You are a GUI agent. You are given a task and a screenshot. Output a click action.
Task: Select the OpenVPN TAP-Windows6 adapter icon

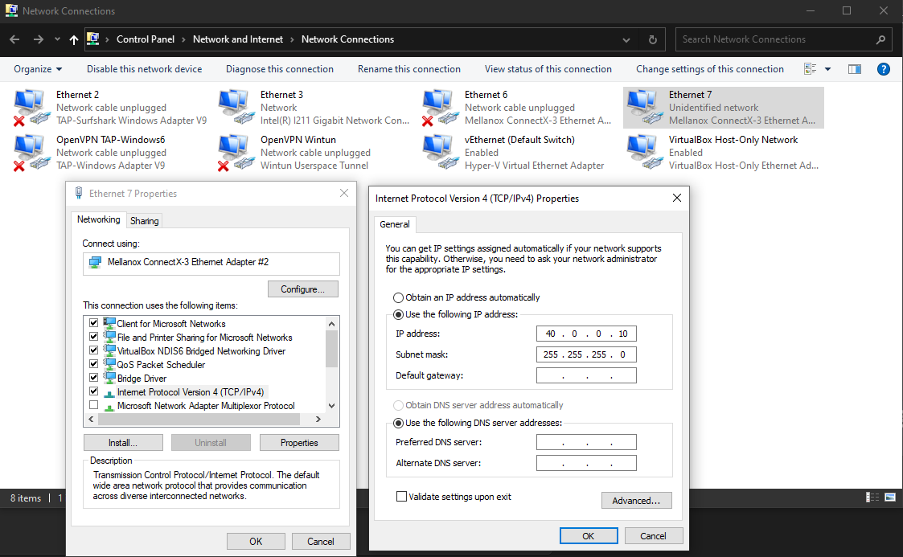[31, 153]
